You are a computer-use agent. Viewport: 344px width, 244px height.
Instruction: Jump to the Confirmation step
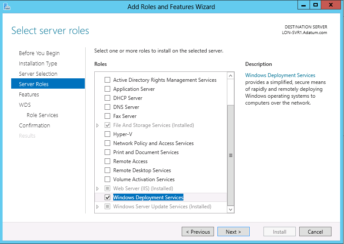34,126
